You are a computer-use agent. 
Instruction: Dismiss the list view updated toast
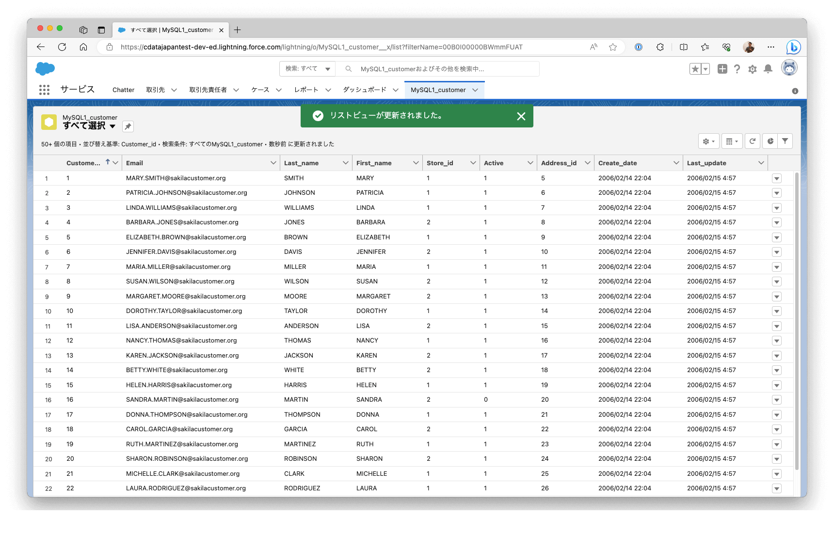tap(521, 116)
